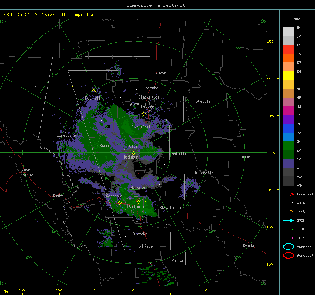The image size is (315, 295).
Task: Click the Strathmore label
Action: 170,208
